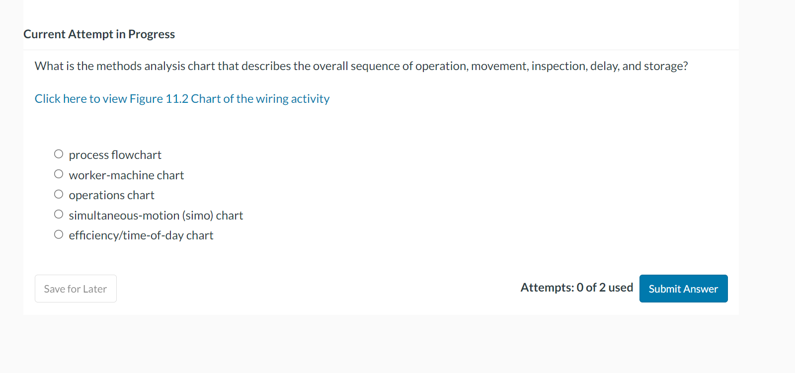
Task: Choose the efficiency/time-of-day chart answer
Action: click(x=58, y=234)
